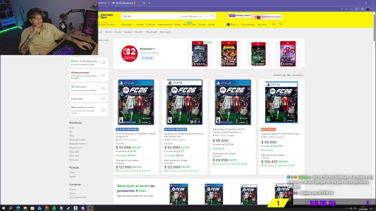The height and width of the screenshot is (211, 376).
Task: Open the 'en todo Mercado Libre' search scope dropdown
Action: click(x=194, y=16)
